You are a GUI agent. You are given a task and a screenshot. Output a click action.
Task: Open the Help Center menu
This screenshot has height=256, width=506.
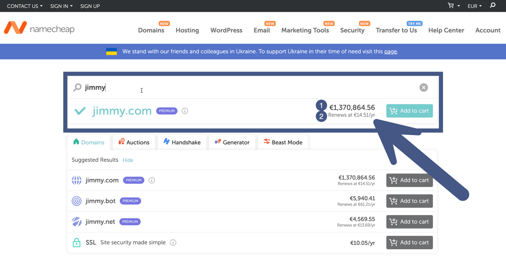pyautogui.click(x=446, y=30)
